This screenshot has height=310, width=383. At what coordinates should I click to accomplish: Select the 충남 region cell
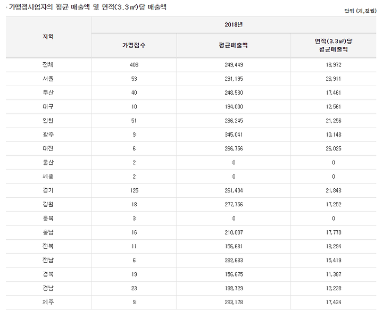48,232
